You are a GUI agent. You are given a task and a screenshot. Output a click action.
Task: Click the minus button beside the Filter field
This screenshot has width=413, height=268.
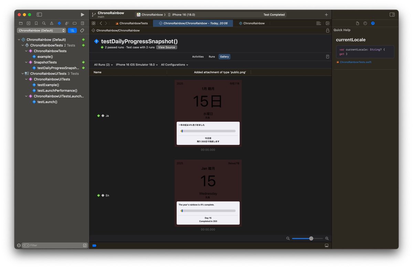[x=19, y=245]
